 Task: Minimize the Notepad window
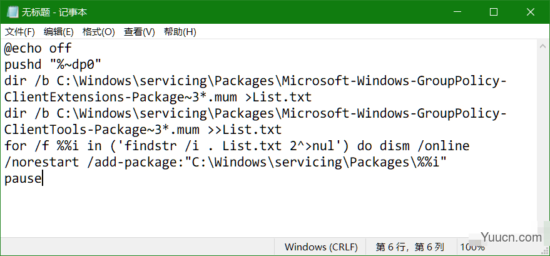[457, 12]
